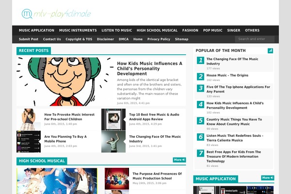Open the Singer category
This screenshot has width=291, height=194.
point(234,30)
